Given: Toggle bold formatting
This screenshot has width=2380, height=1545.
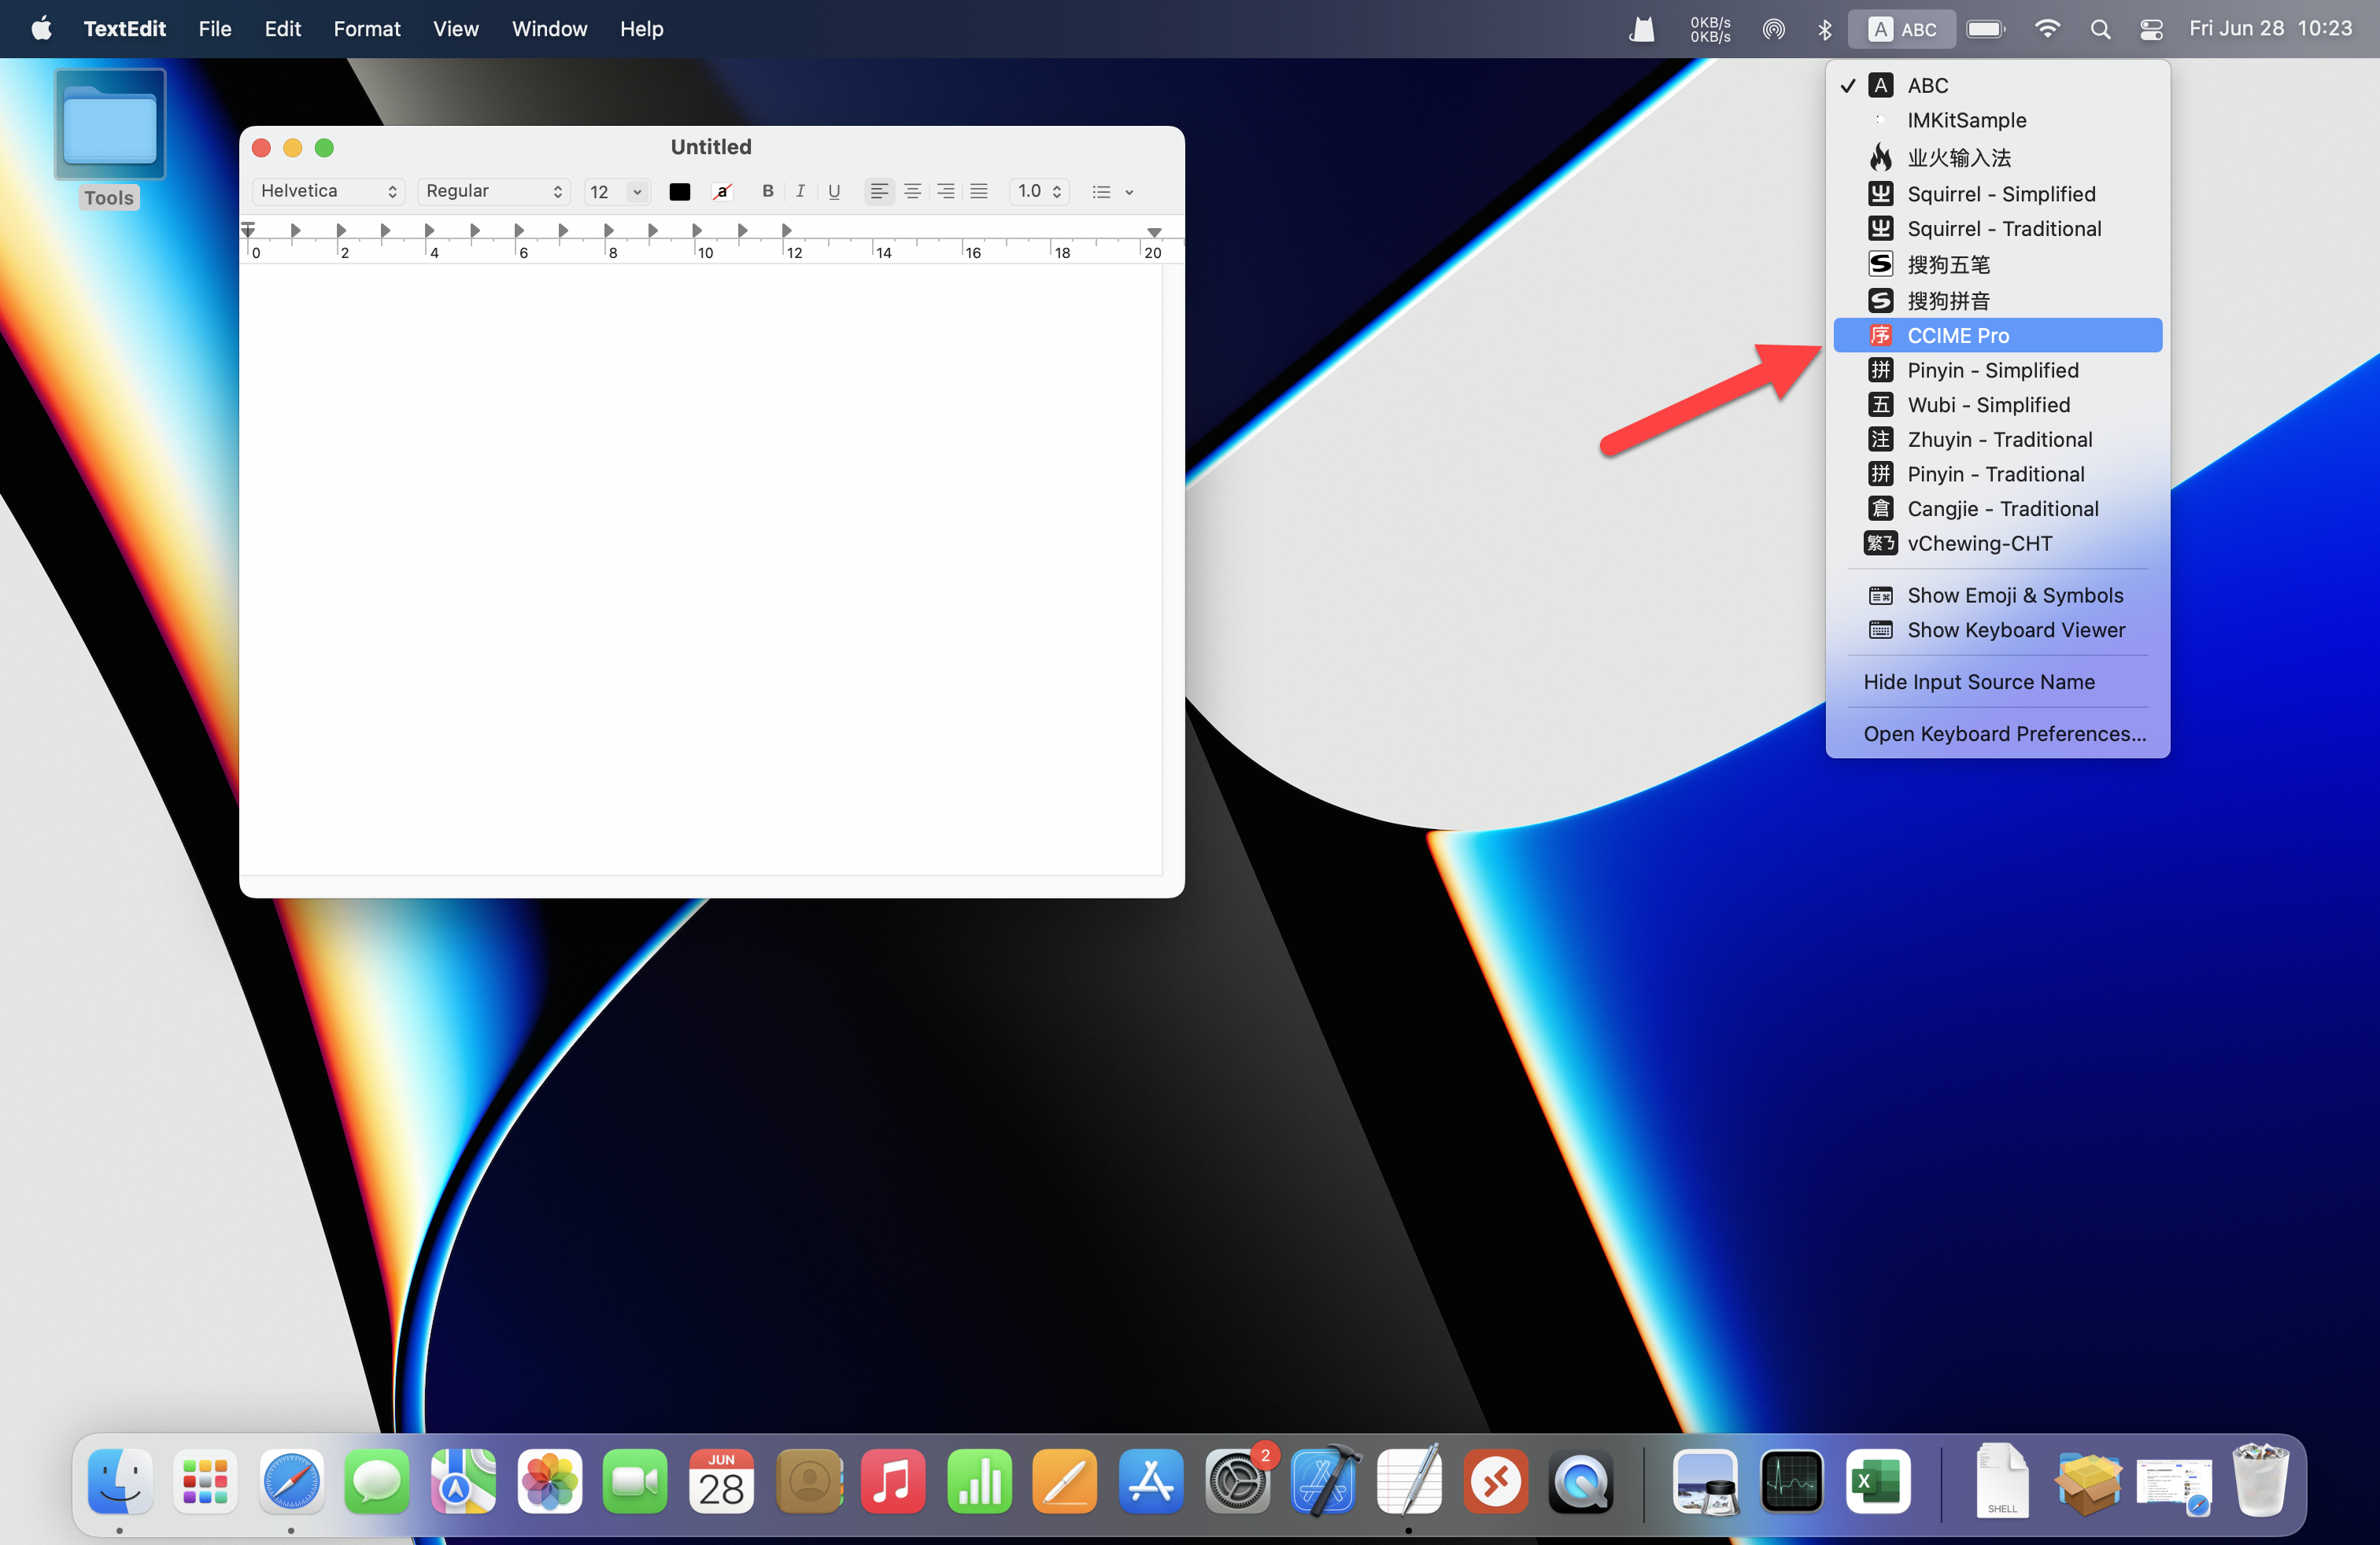Looking at the screenshot, I should (767, 191).
